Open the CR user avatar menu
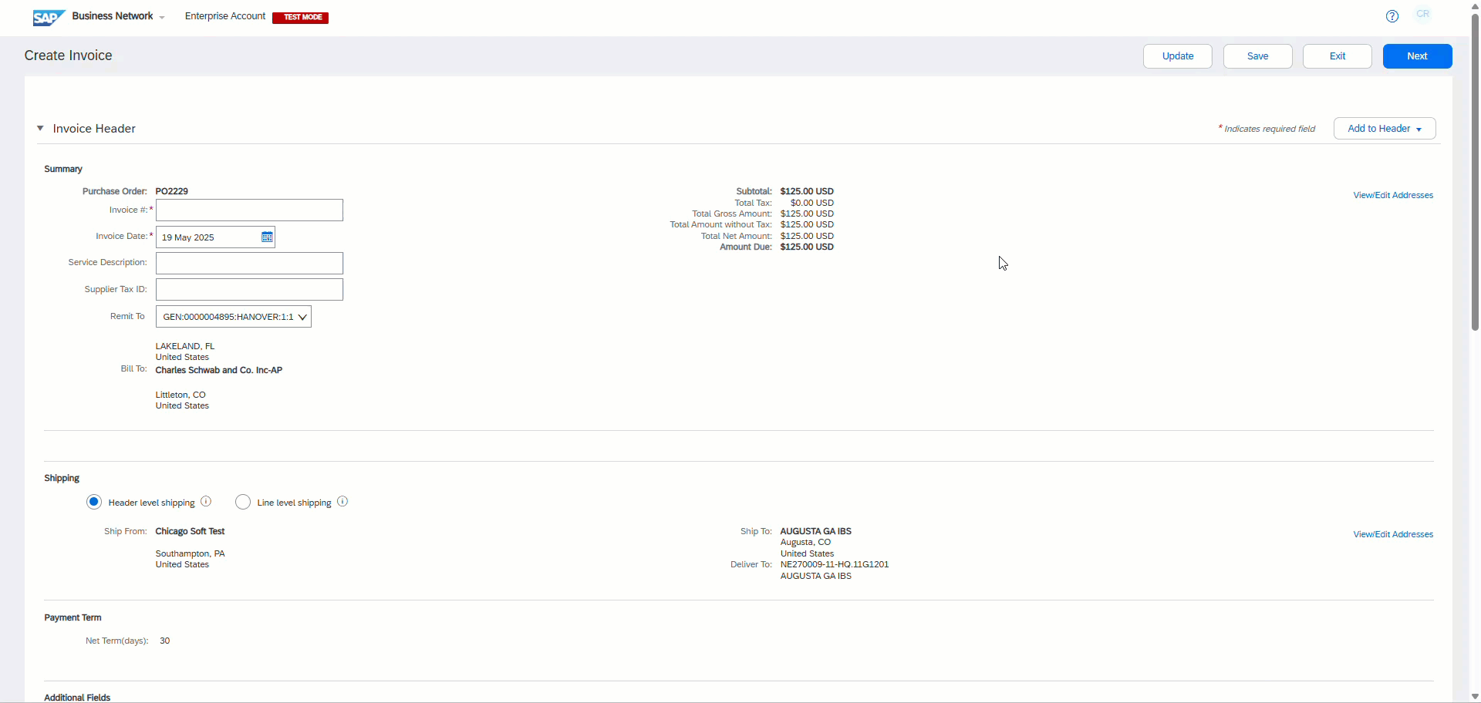 tap(1422, 15)
